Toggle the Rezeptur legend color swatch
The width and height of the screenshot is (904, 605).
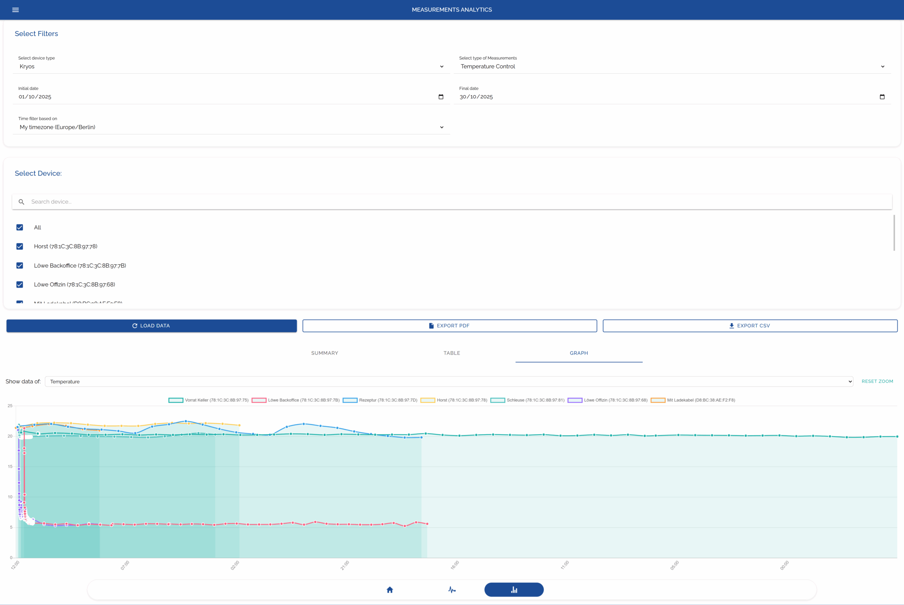click(350, 400)
